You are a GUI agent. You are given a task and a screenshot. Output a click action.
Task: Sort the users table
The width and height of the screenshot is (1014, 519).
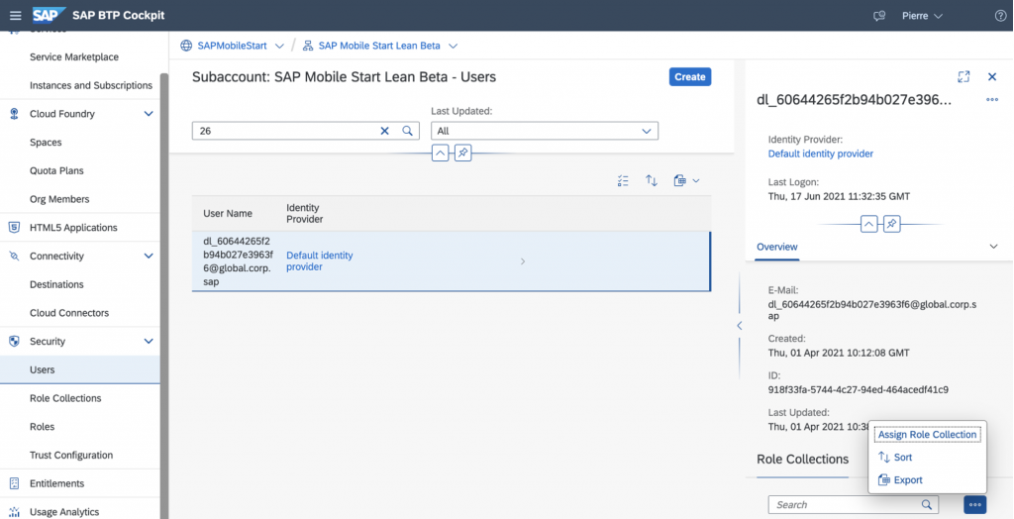coord(652,181)
